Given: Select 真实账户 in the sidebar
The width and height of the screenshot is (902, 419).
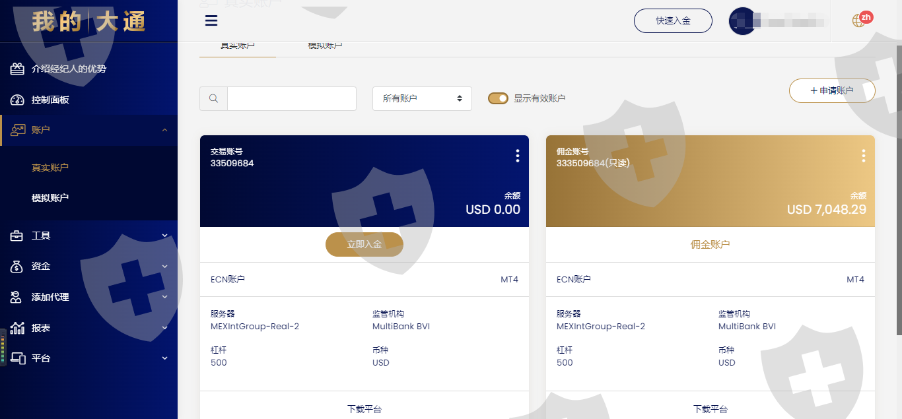Looking at the screenshot, I should click(x=50, y=168).
